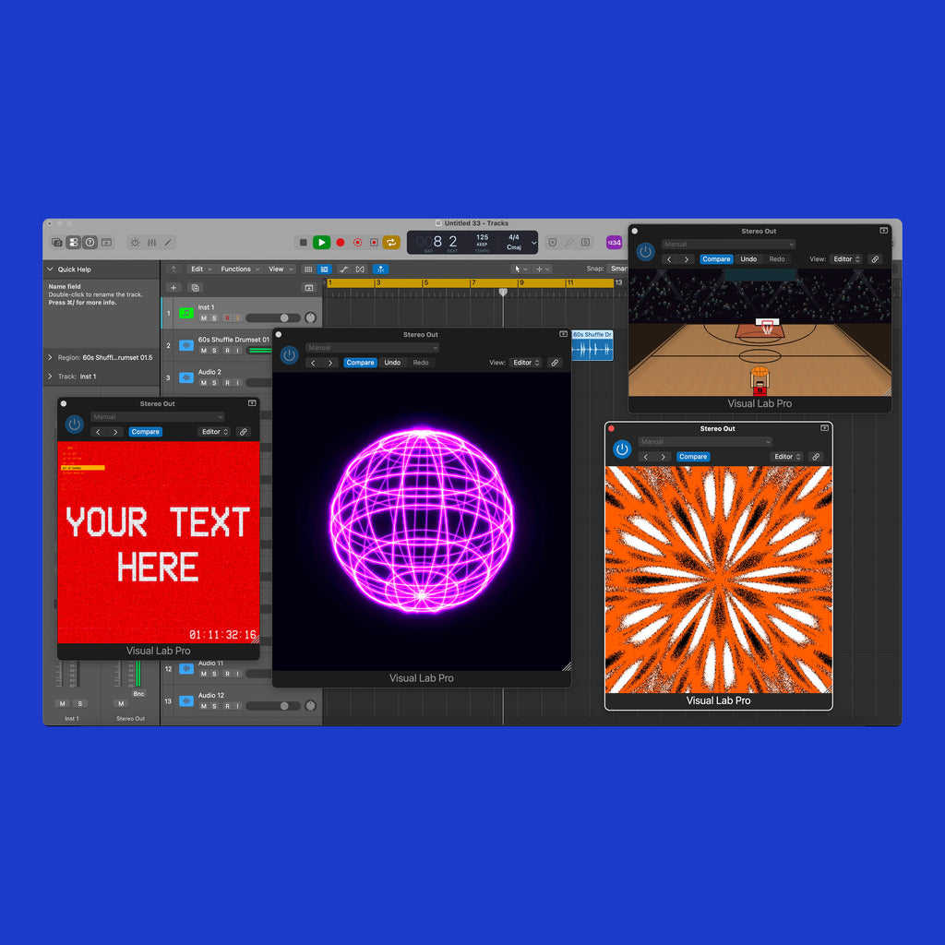Open the Edit menu dropdown
This screenshot has height=945, width=945.
pos(200,269)
